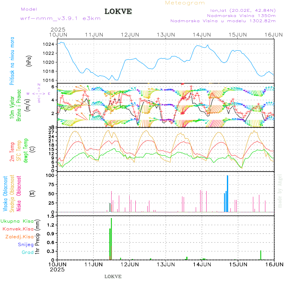Click the 100% blue cloud cover bar
The image size is (286, 286).
228,194
